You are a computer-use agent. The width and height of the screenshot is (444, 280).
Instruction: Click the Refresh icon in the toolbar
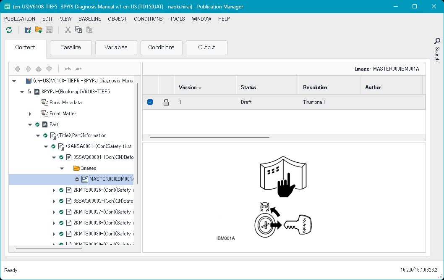(9, 29)
